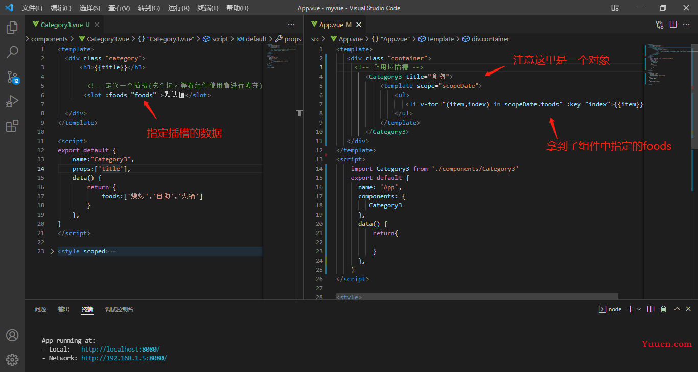Select the node terminal instance

(610, 309)
